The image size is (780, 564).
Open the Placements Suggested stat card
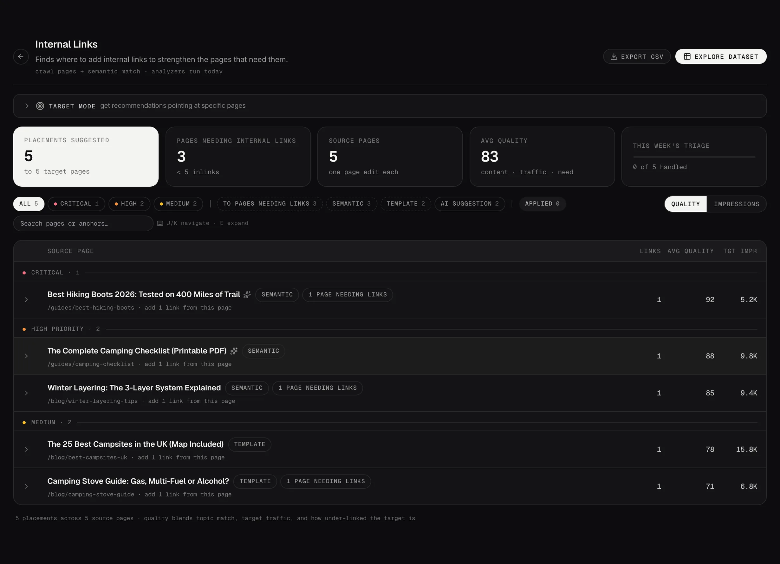(x=86, y=157)
